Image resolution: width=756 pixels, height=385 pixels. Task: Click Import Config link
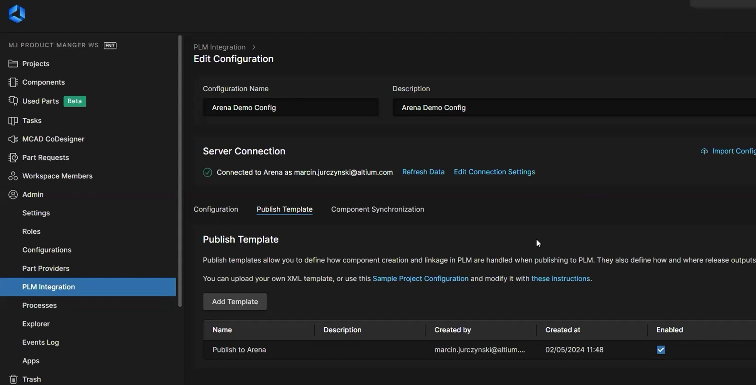pos(734,151)
